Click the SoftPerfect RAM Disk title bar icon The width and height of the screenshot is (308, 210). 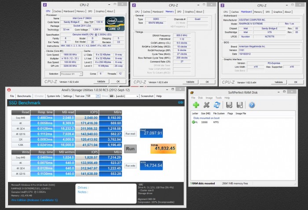(192, 93)
